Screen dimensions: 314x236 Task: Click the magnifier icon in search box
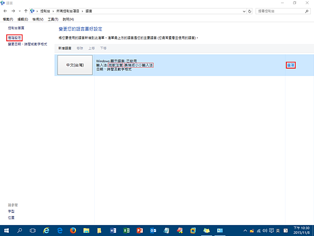[x=307, y=11]
